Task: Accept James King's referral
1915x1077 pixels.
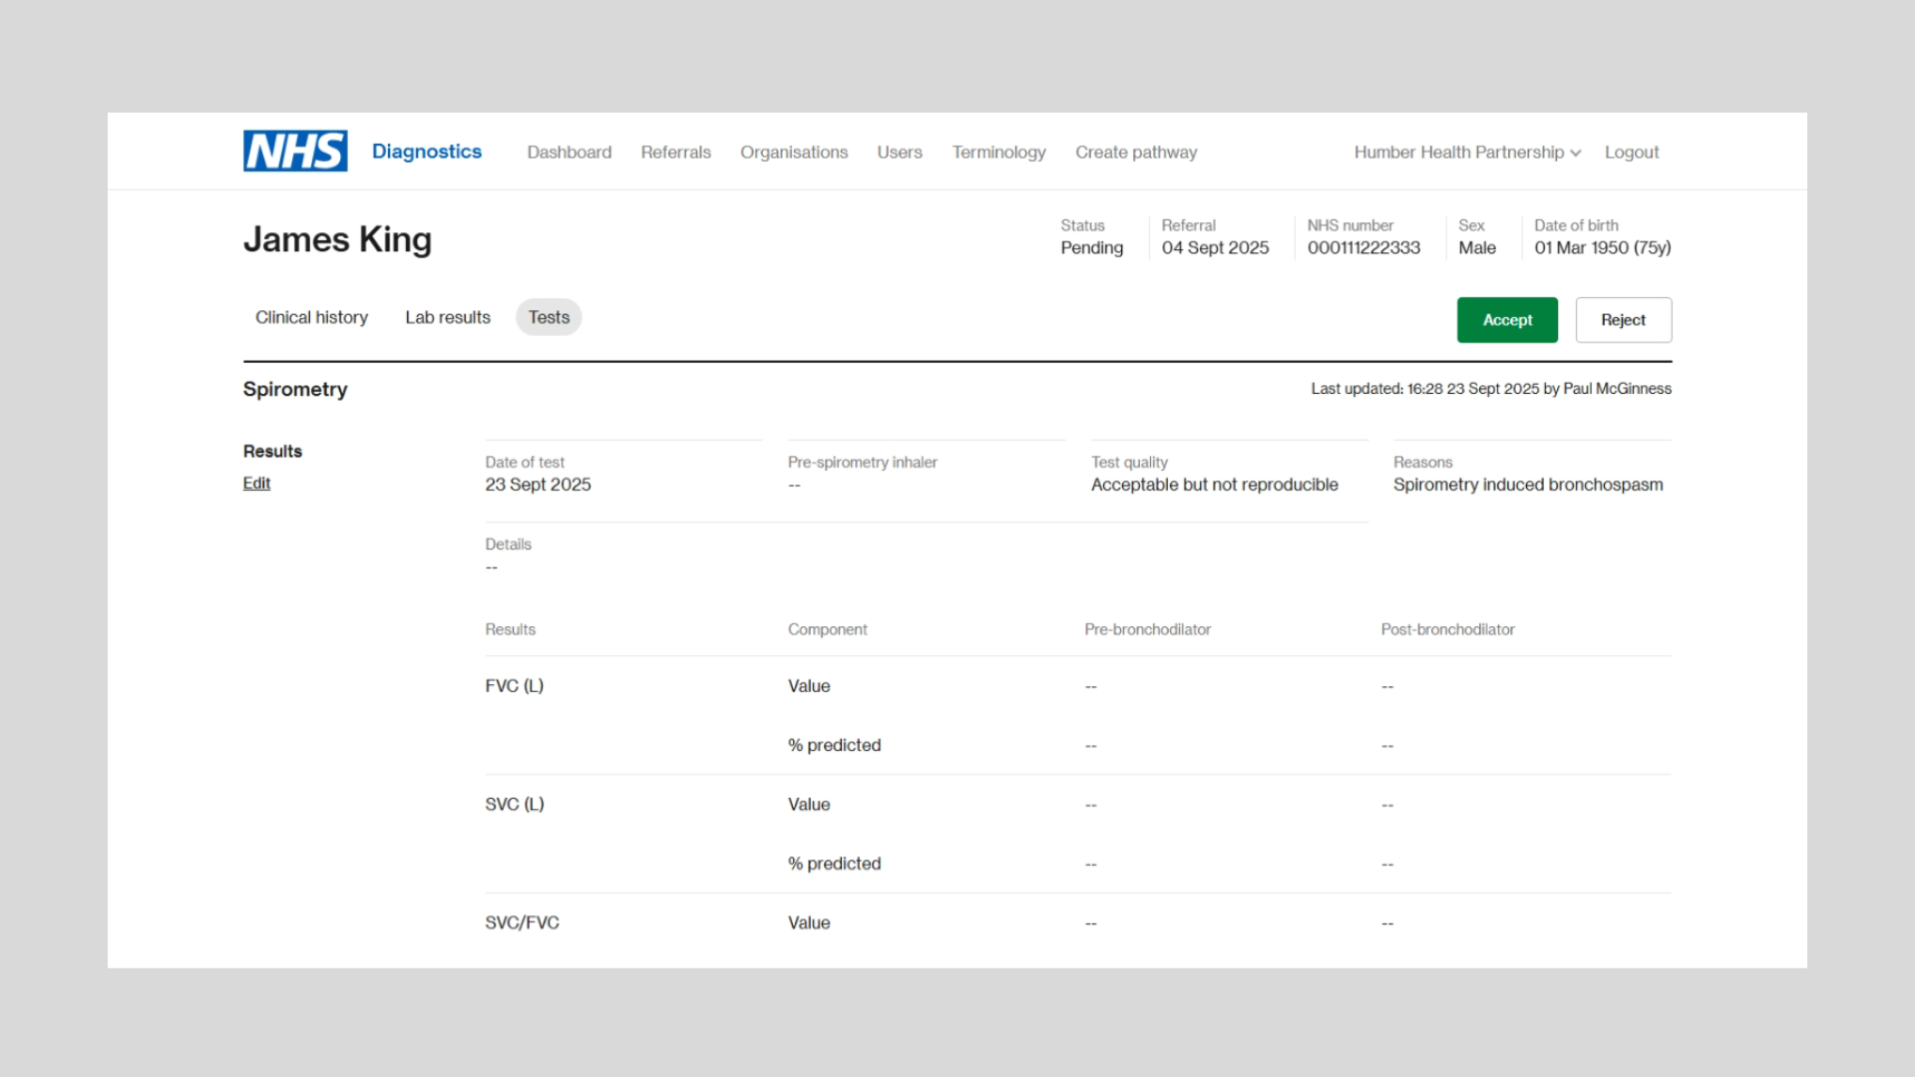Action: pos(1507,319)
